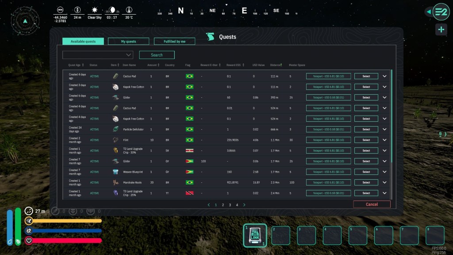Sort quests by Reward ESS column
This screenshot has width=453, height=255.
pos(234,65)
